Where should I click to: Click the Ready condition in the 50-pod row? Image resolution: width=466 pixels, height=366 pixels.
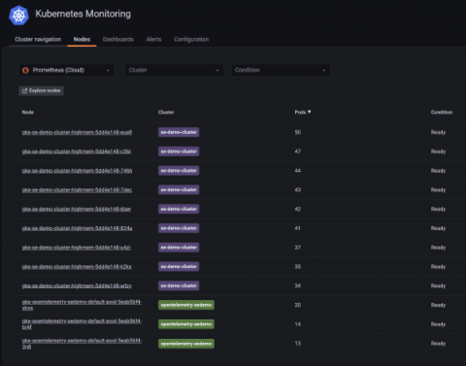438,132
